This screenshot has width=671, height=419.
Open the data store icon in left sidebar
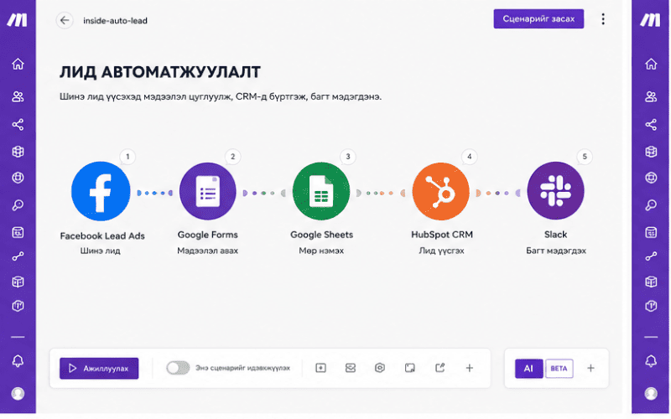18,232
